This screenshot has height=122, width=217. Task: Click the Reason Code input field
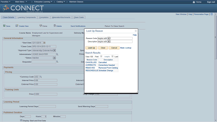121,38
